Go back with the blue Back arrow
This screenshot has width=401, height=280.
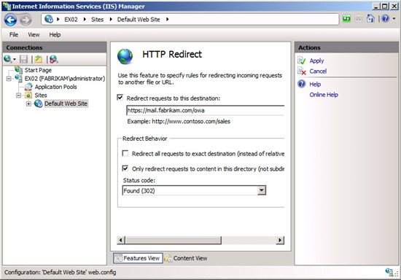(x=10, y=20)
